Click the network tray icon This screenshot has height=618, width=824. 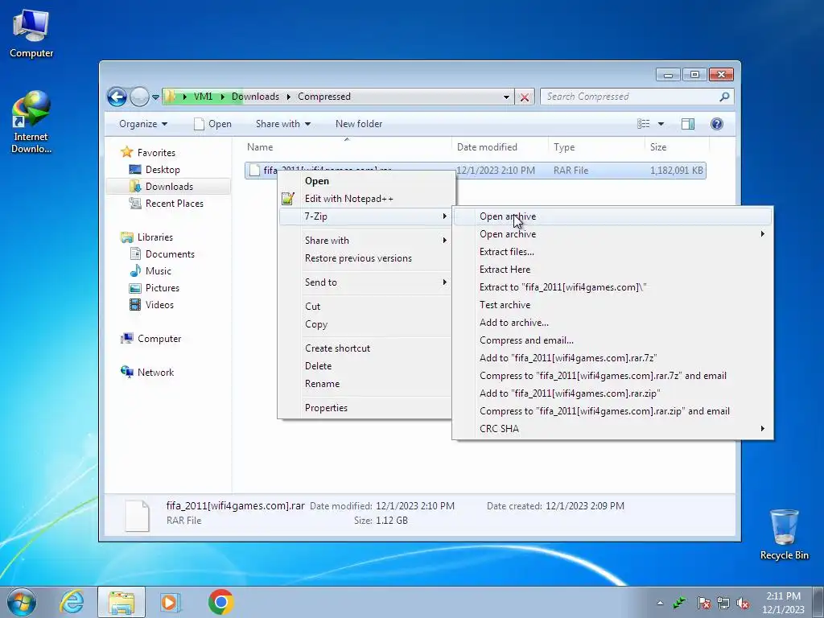(x=723, y=603)
